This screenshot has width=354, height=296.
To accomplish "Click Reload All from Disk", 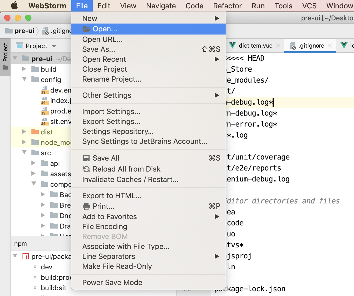I will [148, 169].
